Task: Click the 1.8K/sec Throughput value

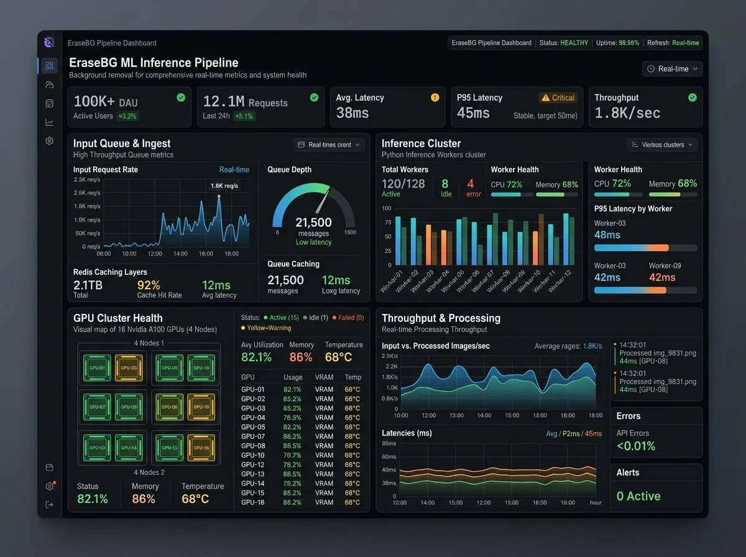Action: [x=627, y=113]
